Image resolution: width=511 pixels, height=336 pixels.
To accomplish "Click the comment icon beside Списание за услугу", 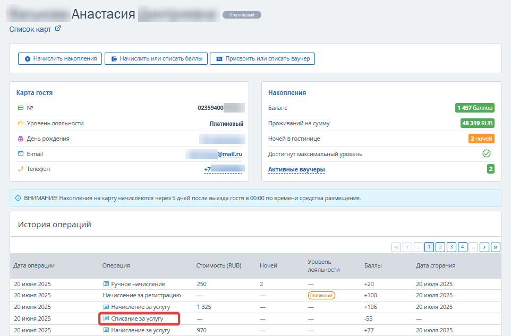I will point(106,318).
